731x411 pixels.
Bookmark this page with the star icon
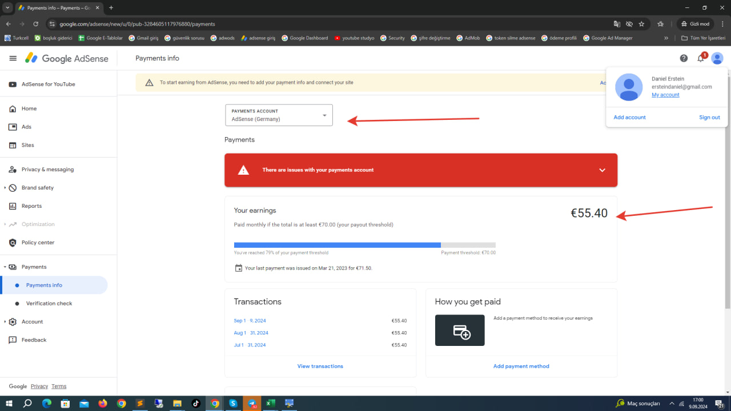click(641, 24)
